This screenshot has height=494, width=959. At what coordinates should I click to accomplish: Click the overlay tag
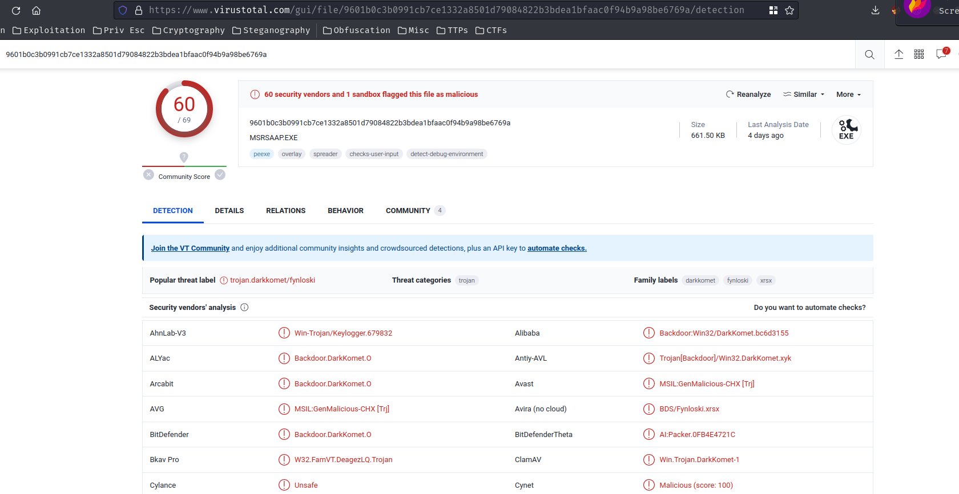click(292, 154)
